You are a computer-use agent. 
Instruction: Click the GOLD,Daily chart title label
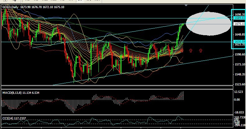pos(10,7)
